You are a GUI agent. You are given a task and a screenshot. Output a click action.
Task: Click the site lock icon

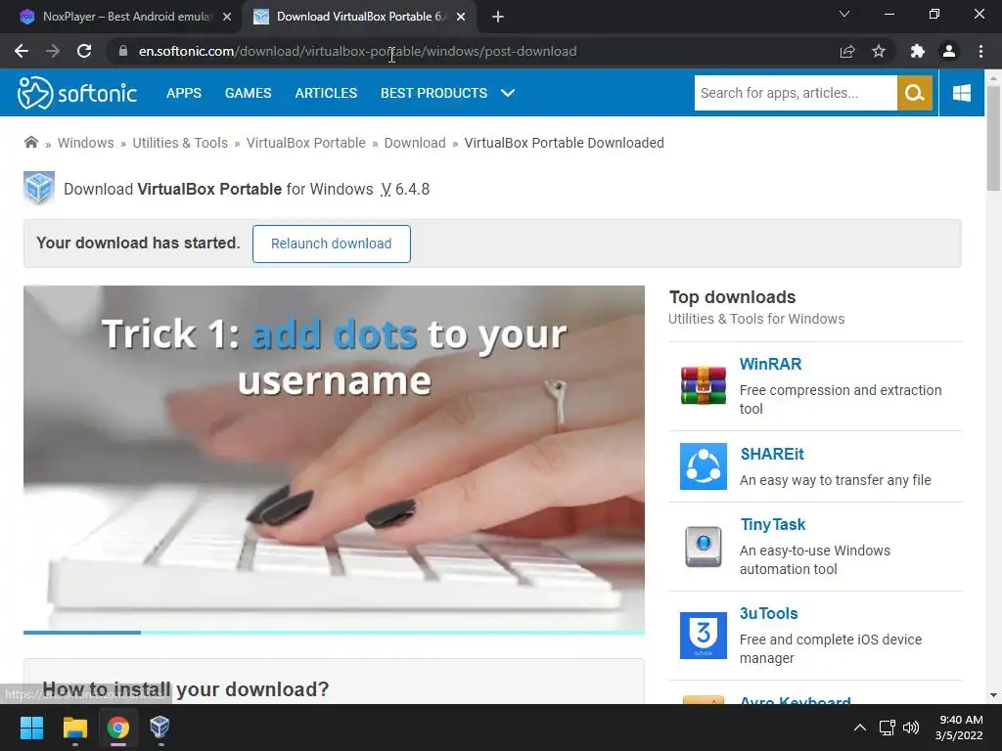[x=123, y=51]
